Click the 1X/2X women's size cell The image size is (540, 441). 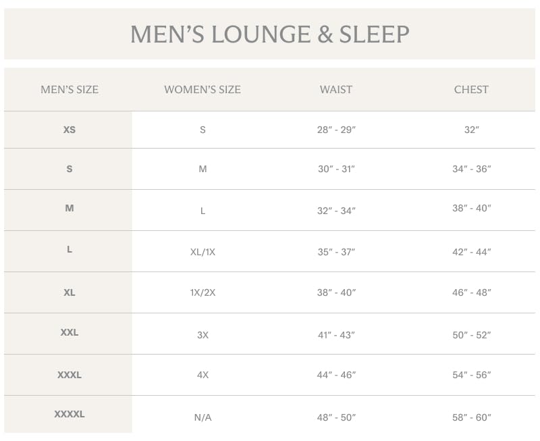click(202, 293)
